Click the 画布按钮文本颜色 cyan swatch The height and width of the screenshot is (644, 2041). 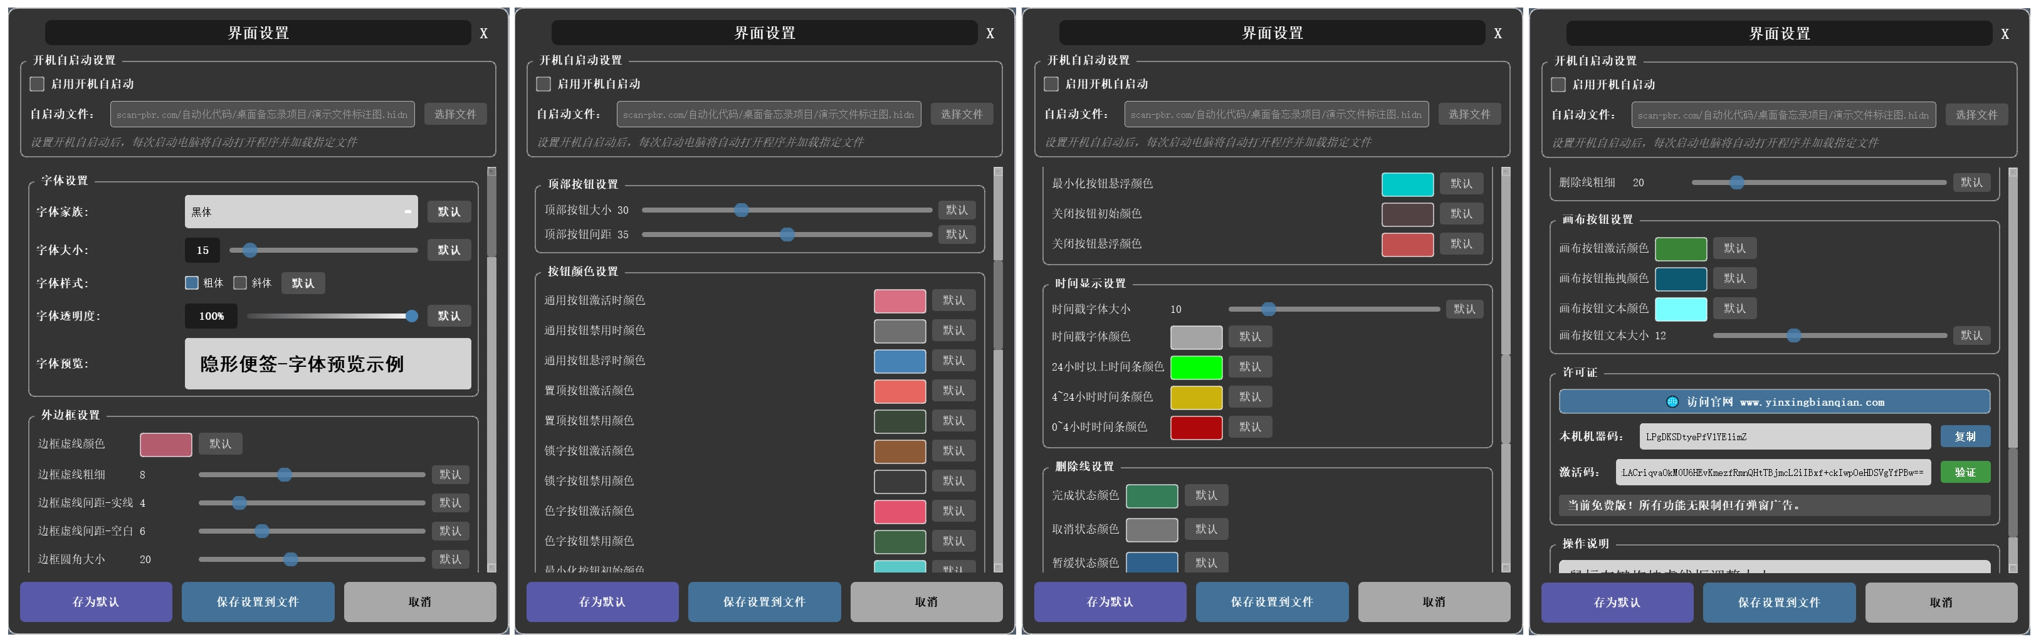pyautogui.click(x=1681, y=309)
